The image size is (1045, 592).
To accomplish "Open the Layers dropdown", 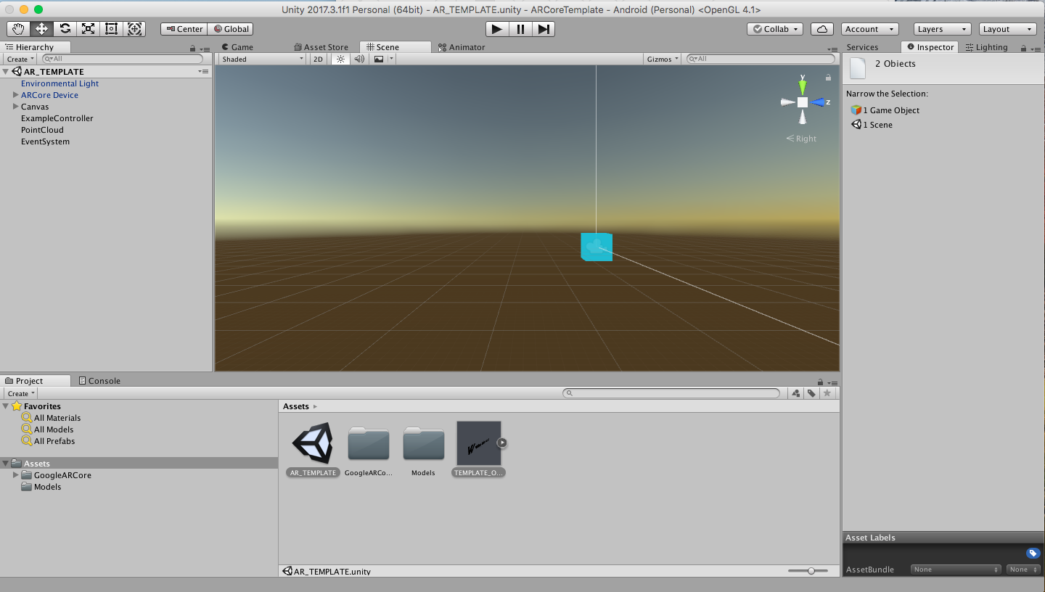I will (941, 29).
